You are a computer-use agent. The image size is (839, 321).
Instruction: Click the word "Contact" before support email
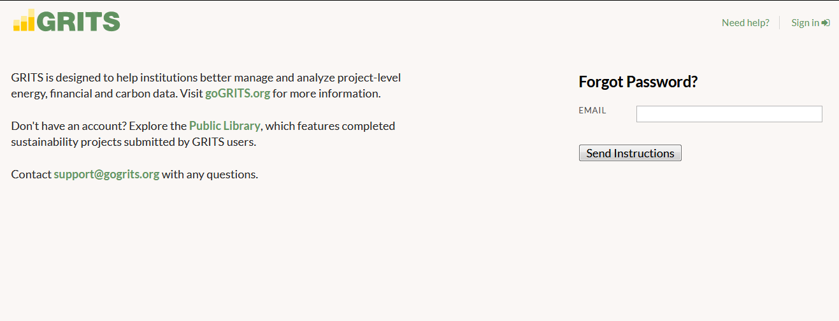[x=31, y=175]
